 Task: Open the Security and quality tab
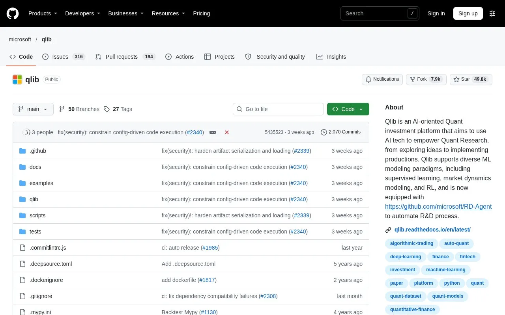(275, 57)
